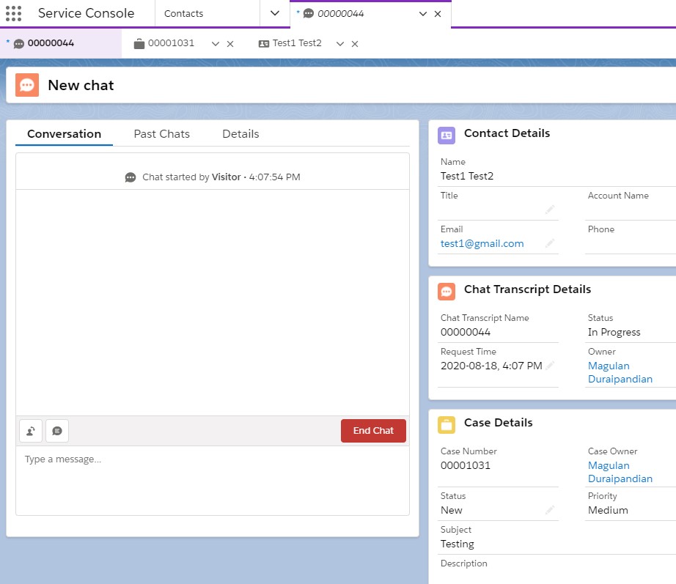This screenshot has height=584, width=676.
Task: Click the Contact Details card icon
Action: [x=447, y=133]
